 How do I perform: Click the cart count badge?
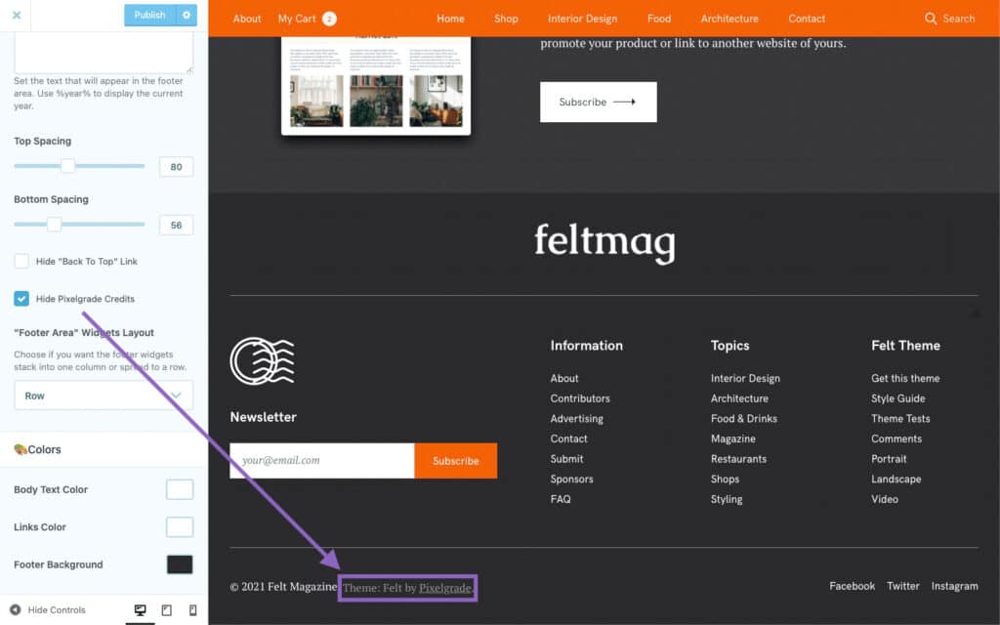click(329, 19)
